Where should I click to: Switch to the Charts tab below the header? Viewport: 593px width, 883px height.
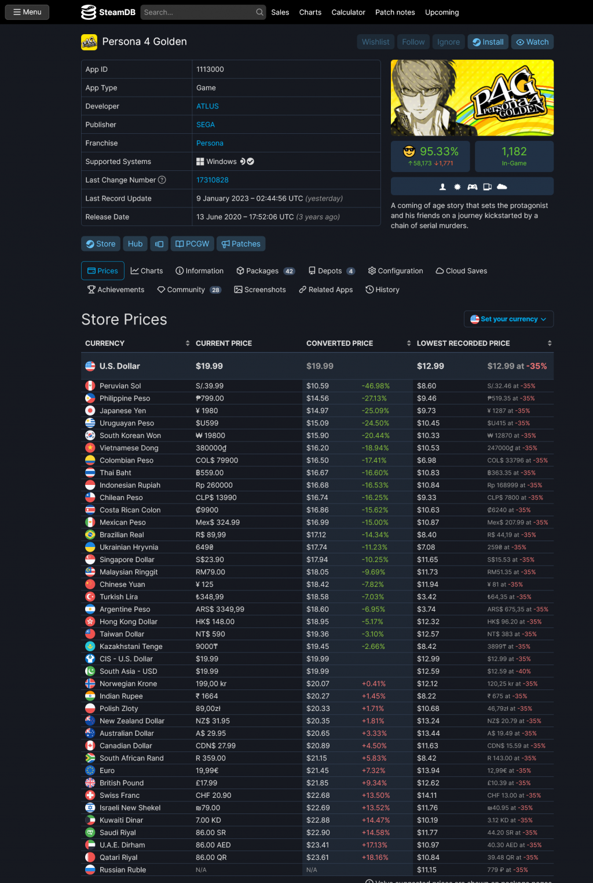[x=147, y=271]
